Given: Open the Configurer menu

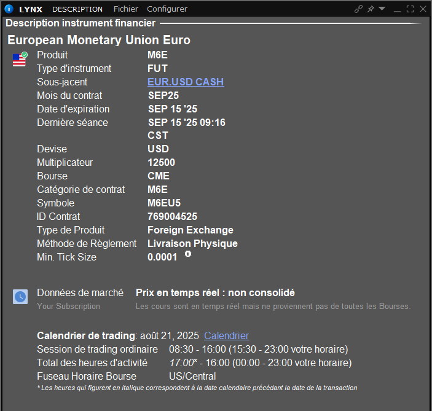Looking at the screenshot, I should tap(167, 9).
